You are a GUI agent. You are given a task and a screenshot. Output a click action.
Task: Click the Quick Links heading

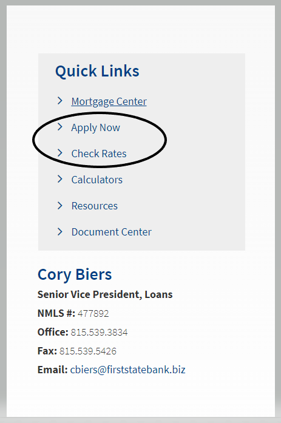(97, 71)
